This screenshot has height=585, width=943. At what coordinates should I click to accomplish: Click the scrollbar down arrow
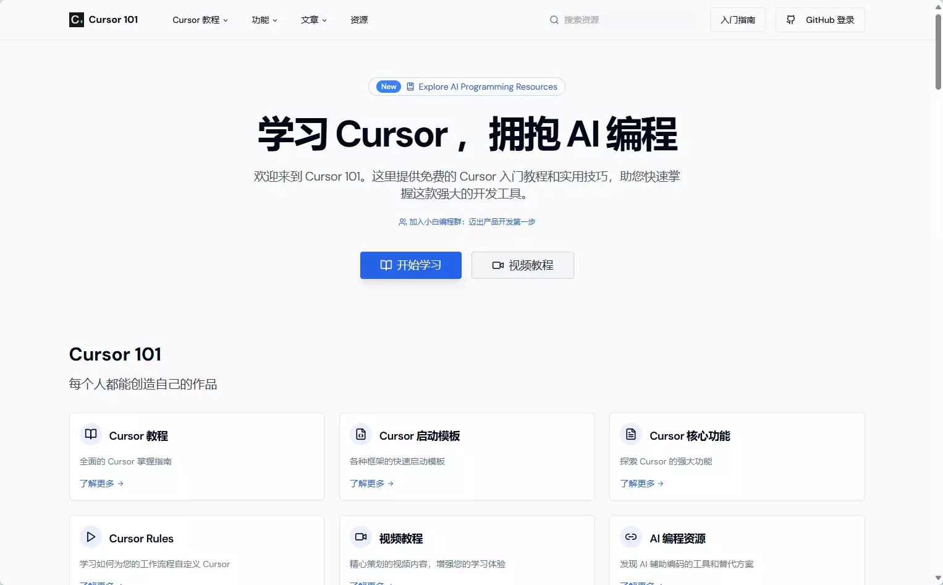pos(938,578)
